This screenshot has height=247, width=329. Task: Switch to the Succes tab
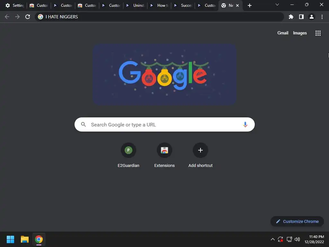pos(183,5)
